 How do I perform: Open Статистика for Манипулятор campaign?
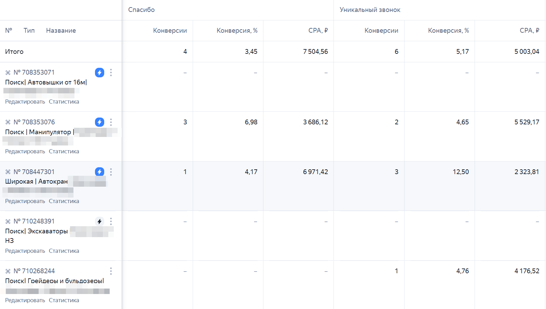pyautogui.click(x=64, y=151)
